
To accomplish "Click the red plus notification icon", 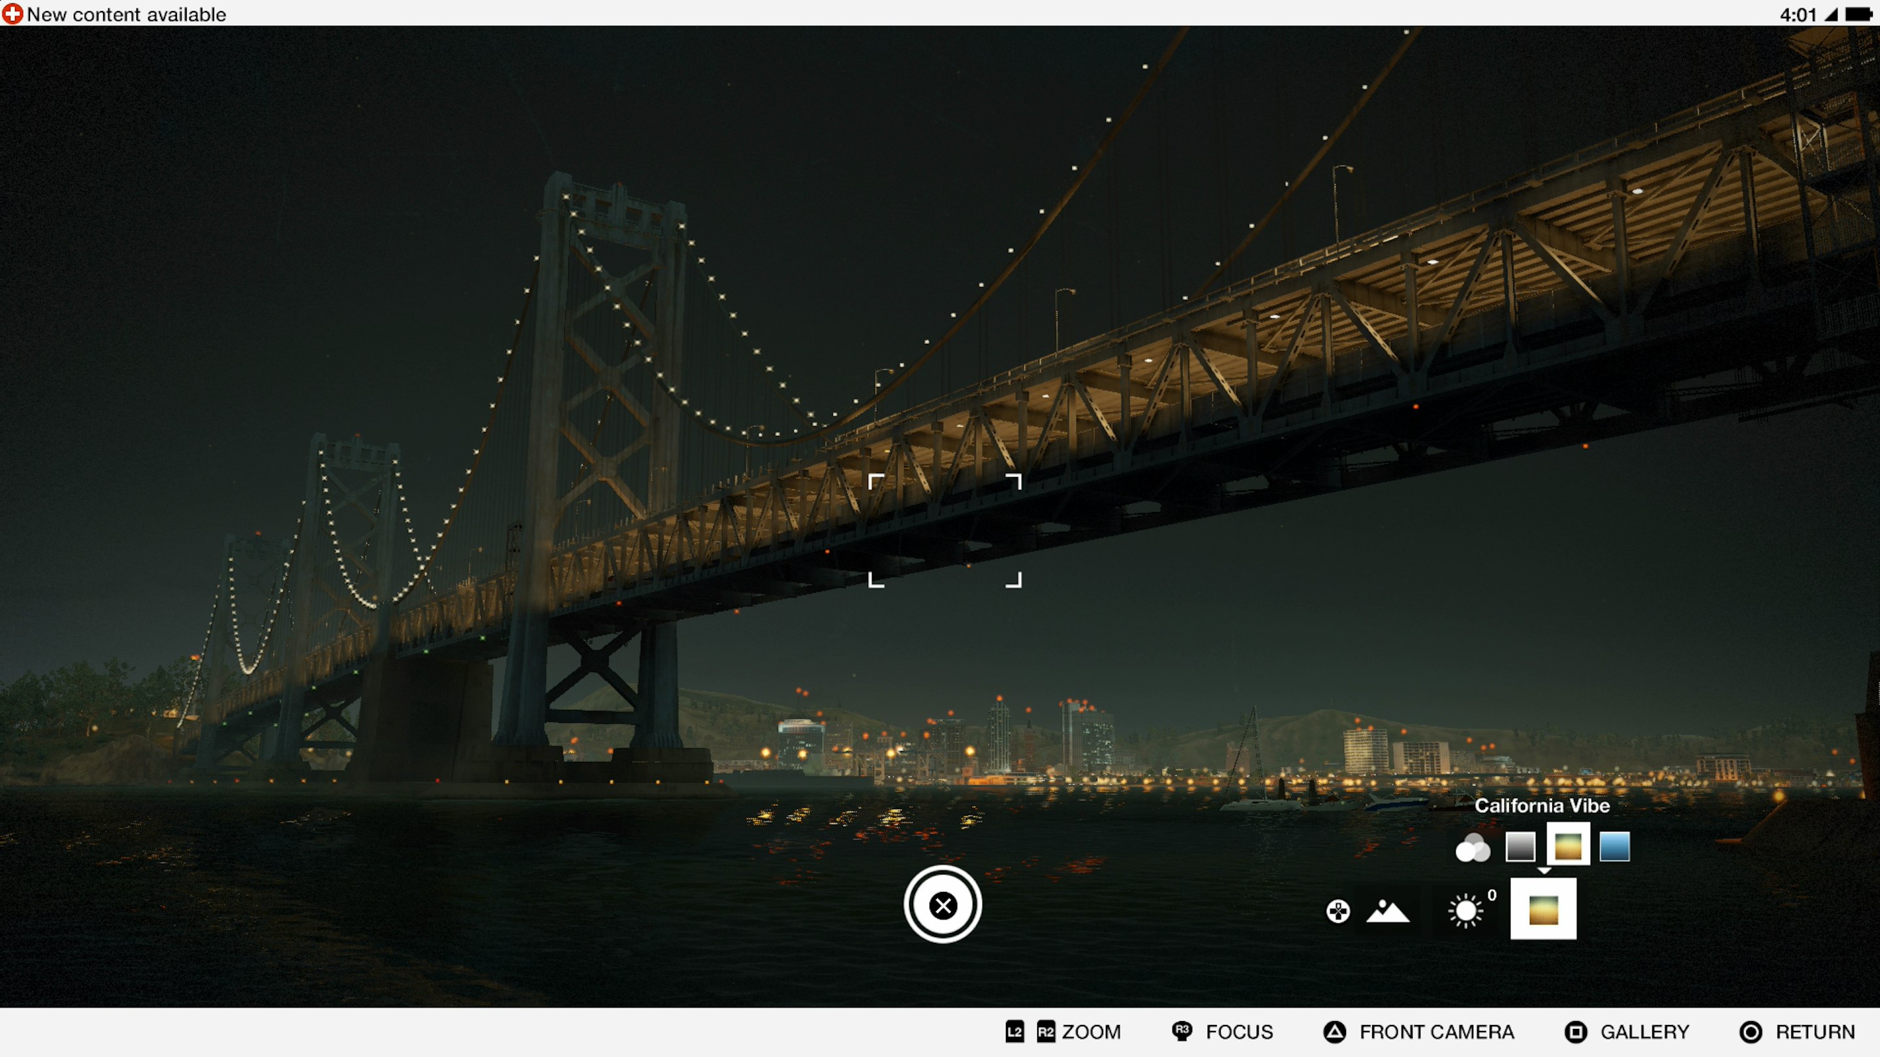I will click(12, 14).
